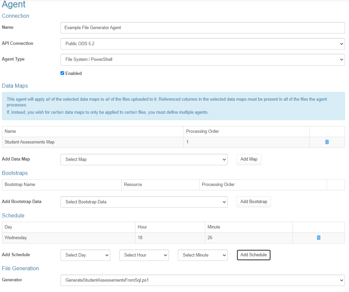Open the Select Hour dropdown

(144, 255)
